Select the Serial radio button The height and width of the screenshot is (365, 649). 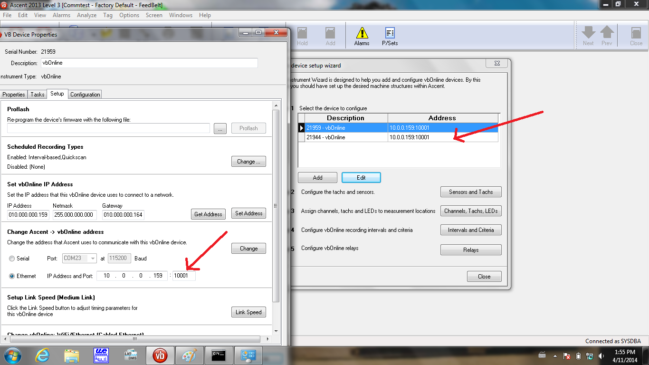(x=11, y=258)
